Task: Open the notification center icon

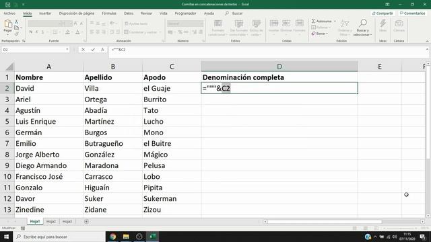Action: [x=422, y=237]
